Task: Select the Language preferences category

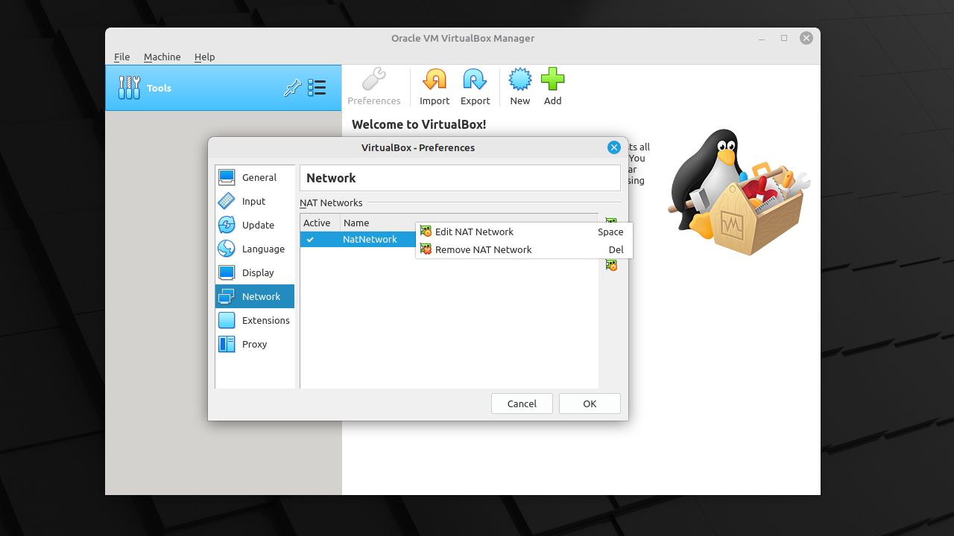Action: click(255, 249)
